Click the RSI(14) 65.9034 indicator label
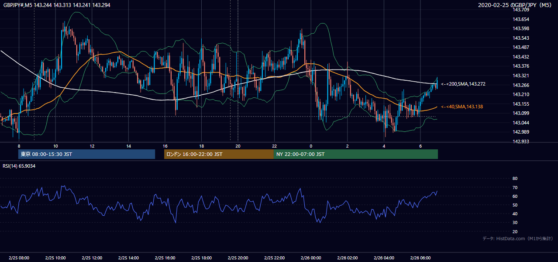558x262 pixels. [x=19, y=166]
